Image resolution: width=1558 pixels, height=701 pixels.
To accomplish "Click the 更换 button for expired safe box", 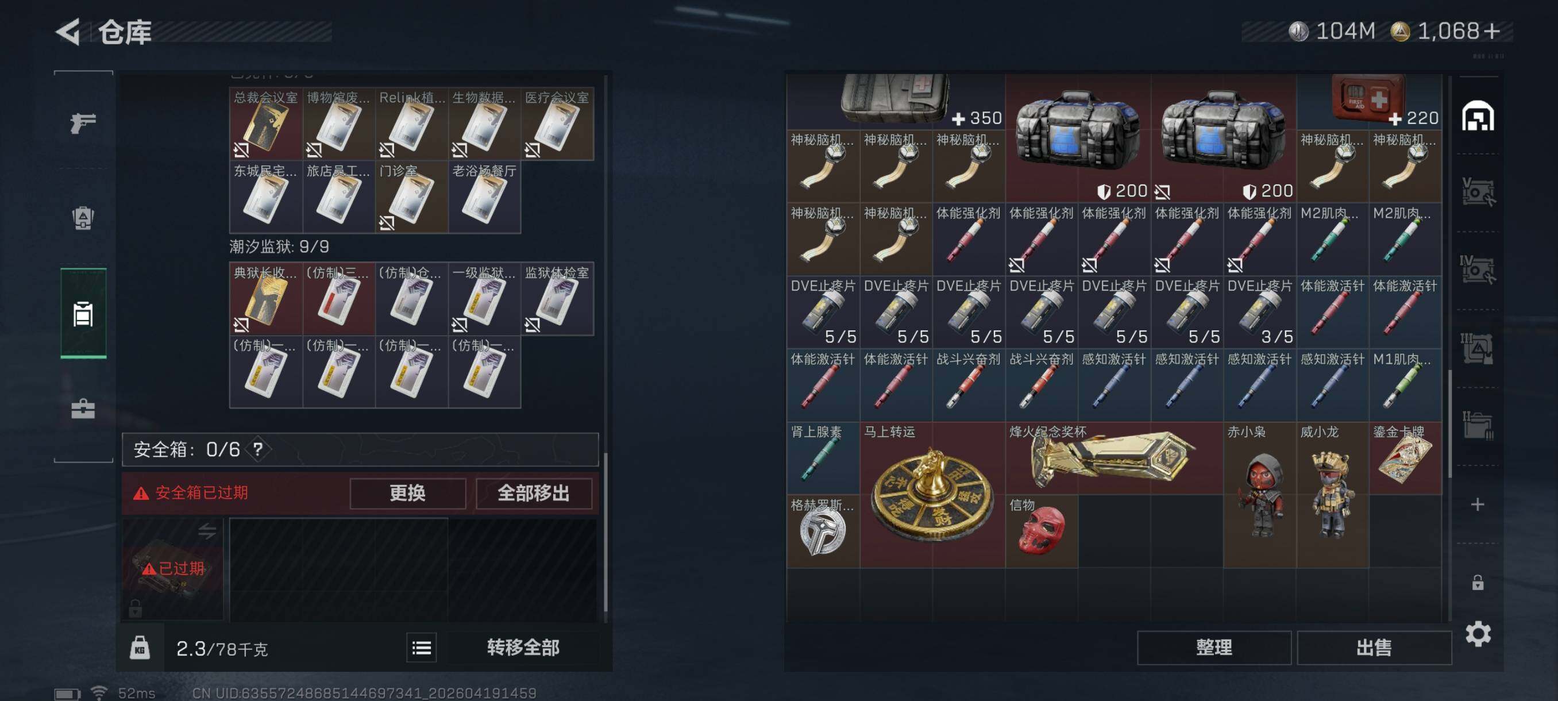I will coord(408,493).
